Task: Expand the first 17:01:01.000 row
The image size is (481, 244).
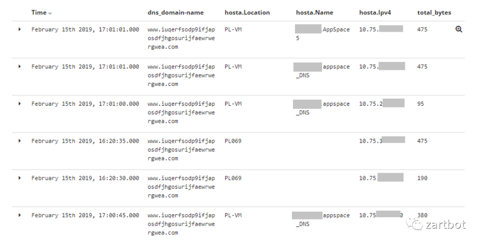Action: pos(20,29)
